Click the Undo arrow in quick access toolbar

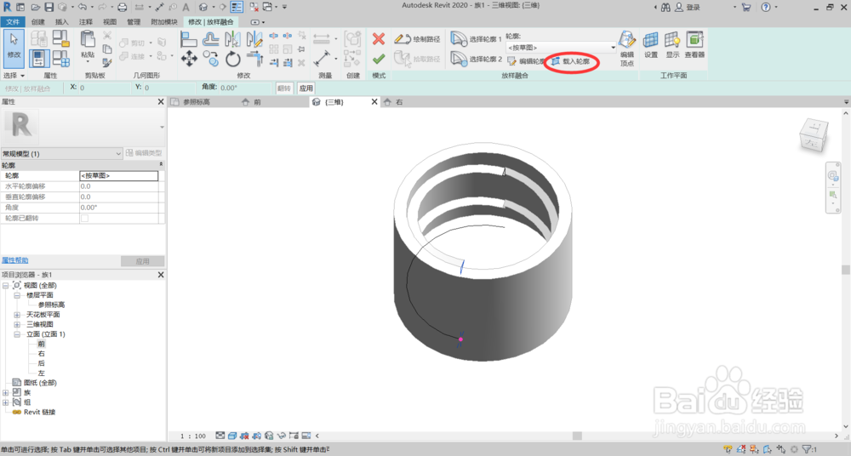coord(82,7)
